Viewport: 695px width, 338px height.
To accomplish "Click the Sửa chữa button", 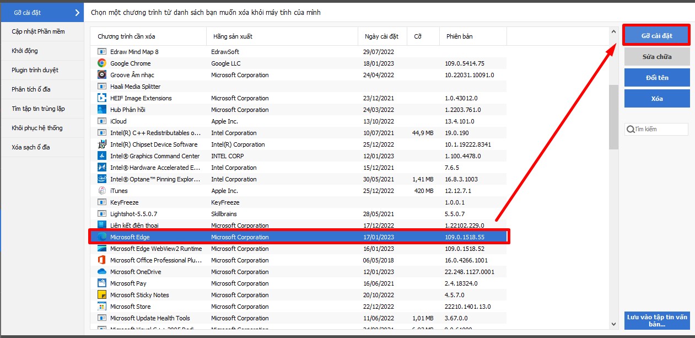I will [x=656, y=57].
